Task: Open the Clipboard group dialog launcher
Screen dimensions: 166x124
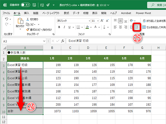Action: pos(53,34)
